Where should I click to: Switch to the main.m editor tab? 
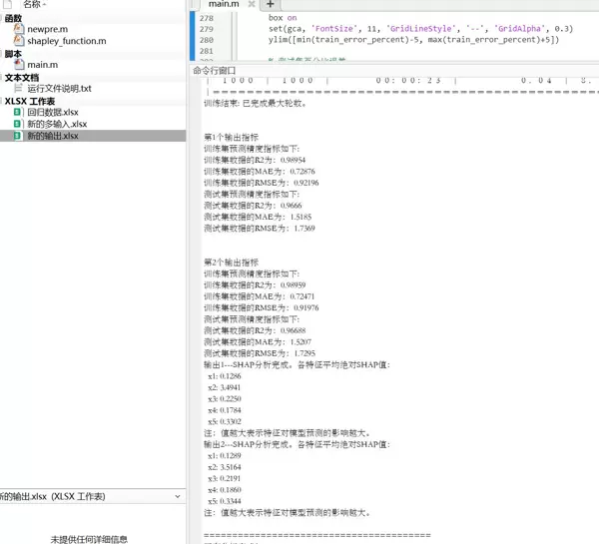[224, 6]
